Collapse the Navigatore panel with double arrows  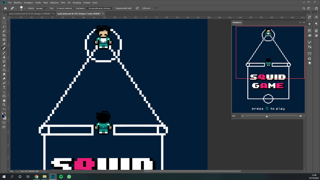[300, 22]
